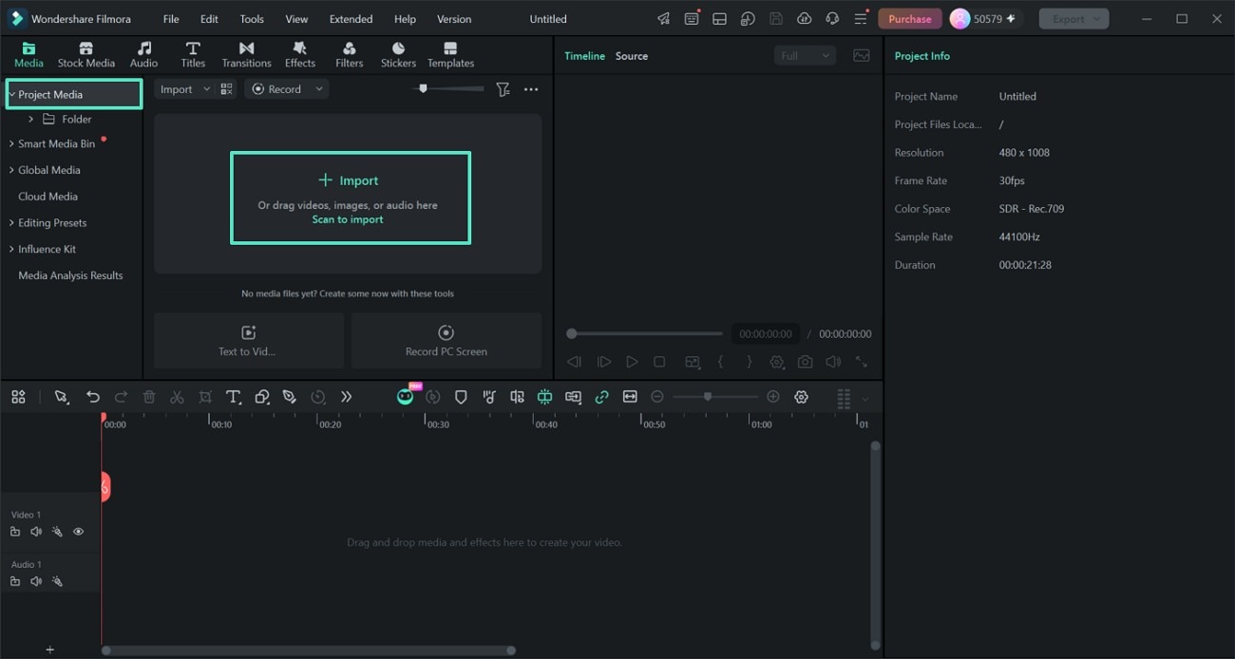Click the preview snapshot image icon beside Full
Screen dimensions: 1235x659
tap(861, 56)
